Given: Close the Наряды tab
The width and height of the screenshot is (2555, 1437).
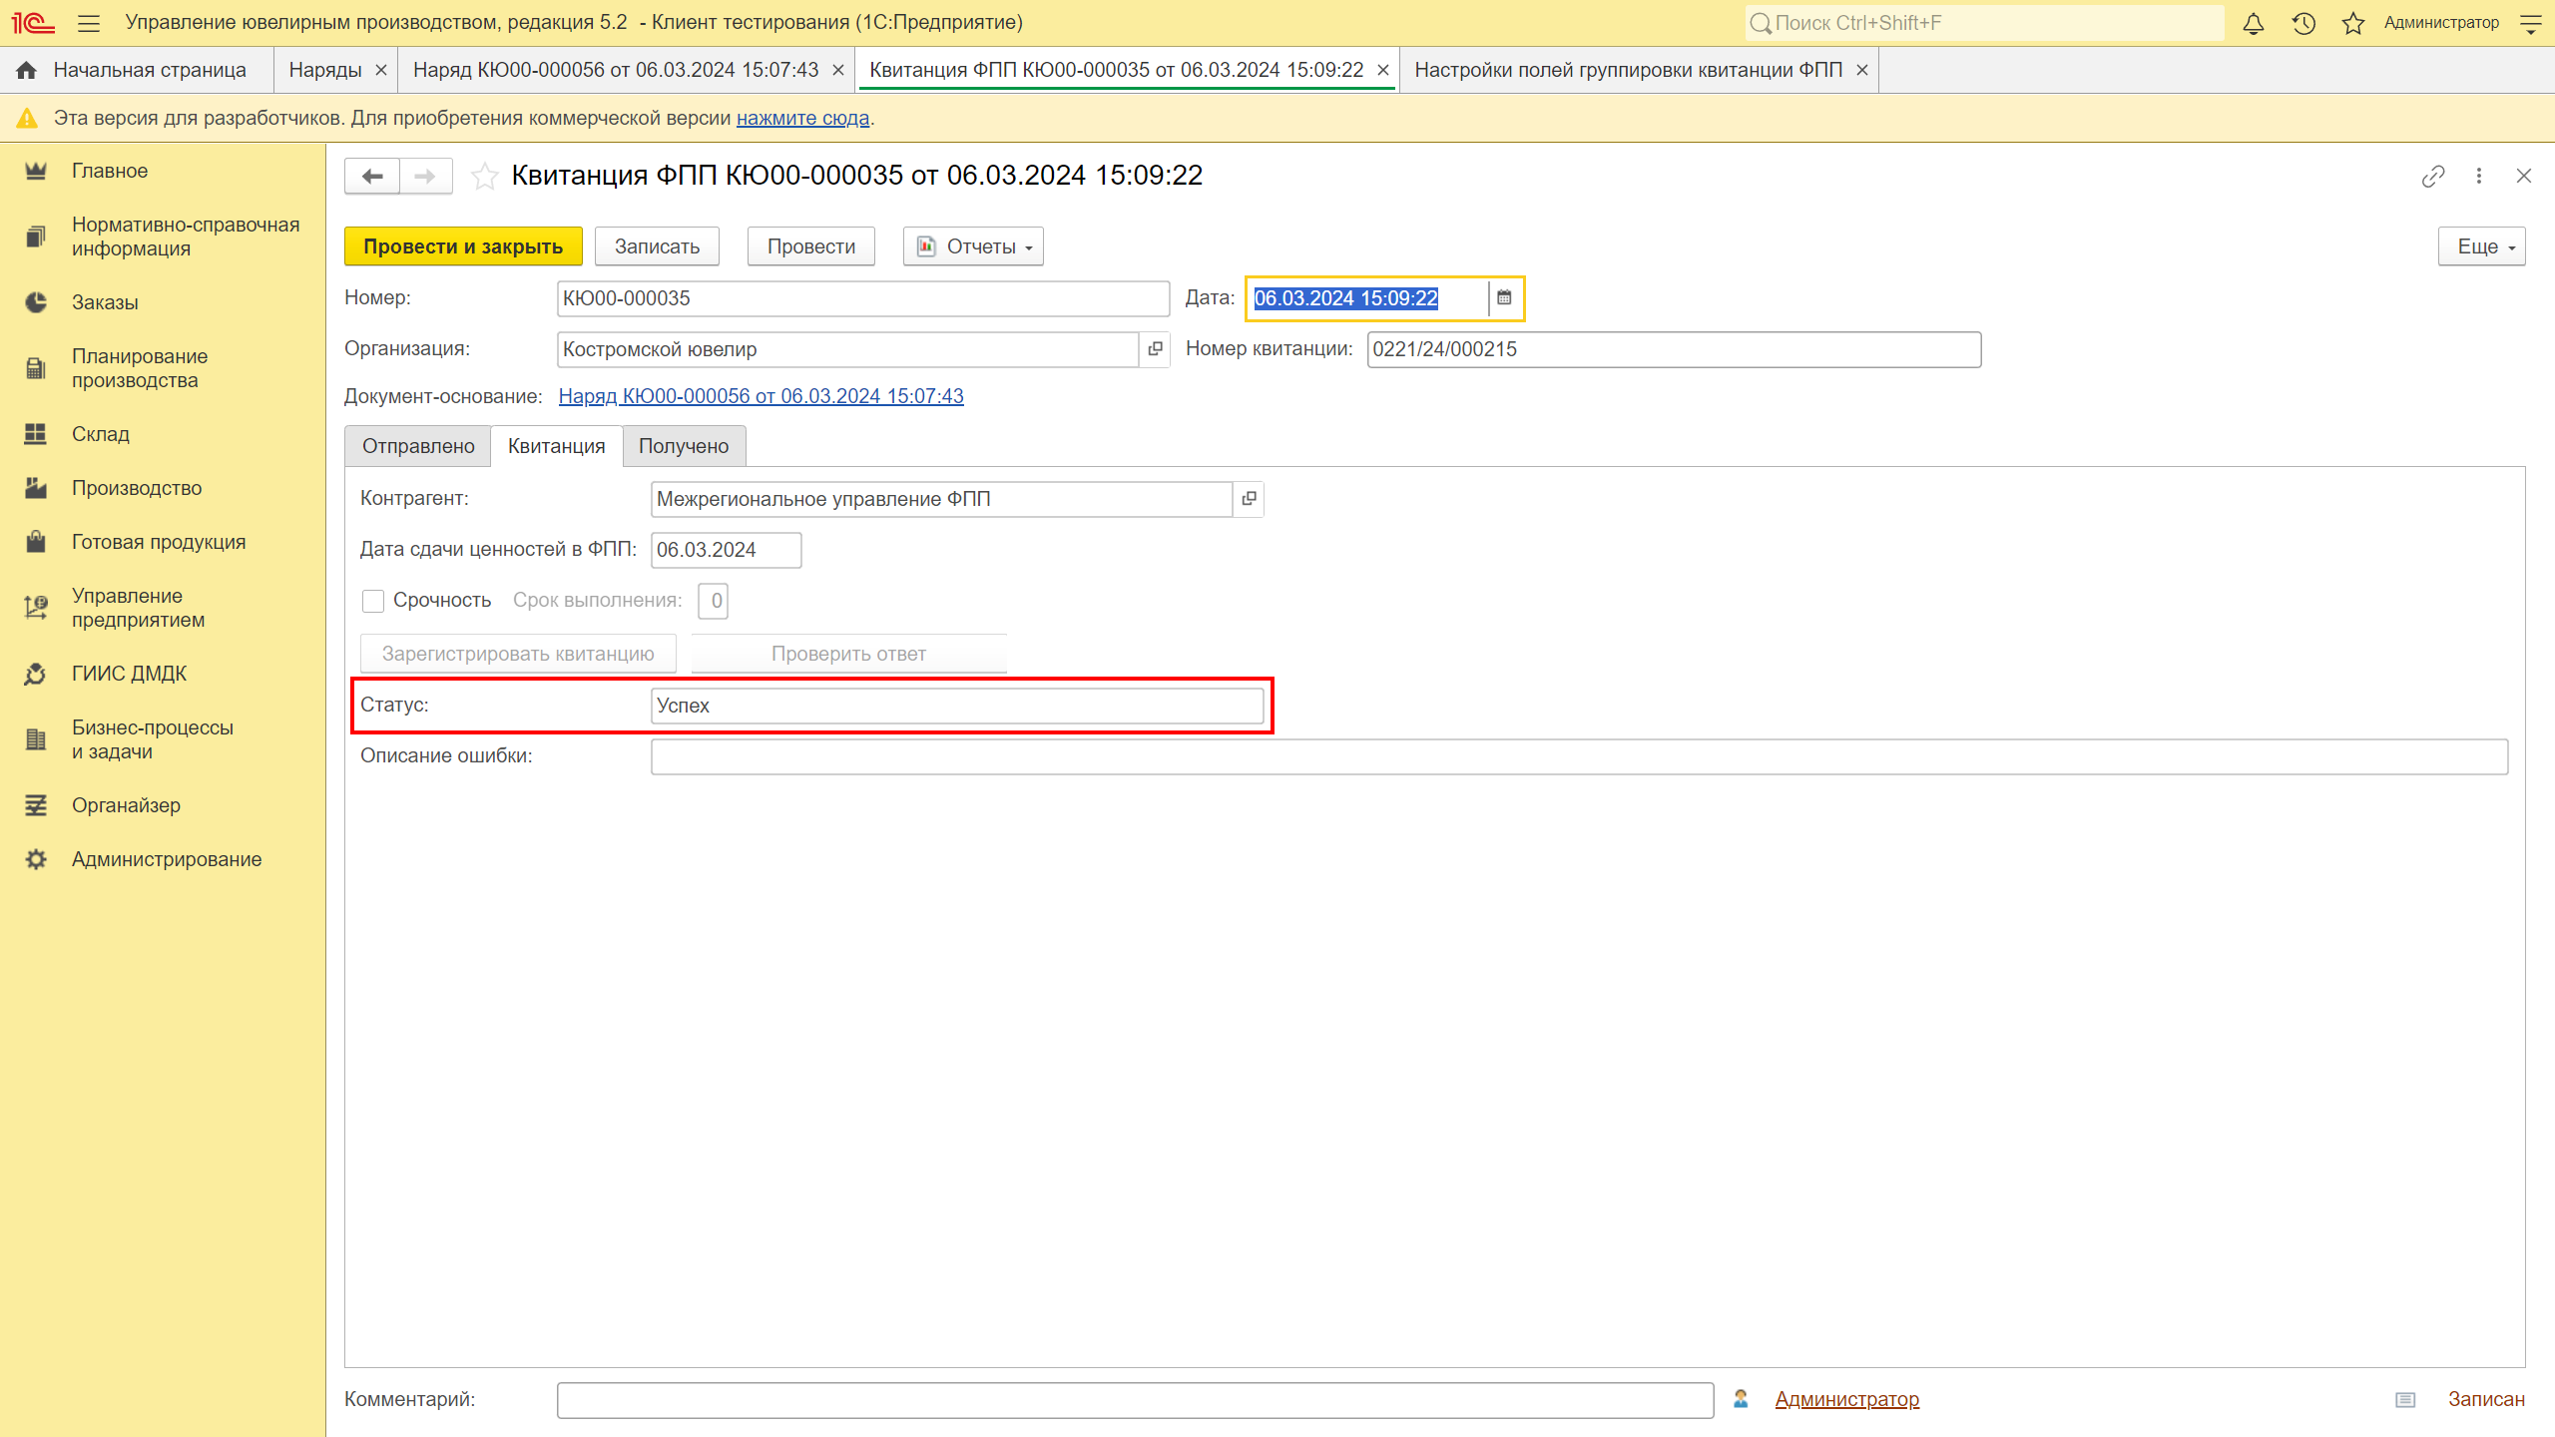Looking at the screenshot, I should click(380, 70).
